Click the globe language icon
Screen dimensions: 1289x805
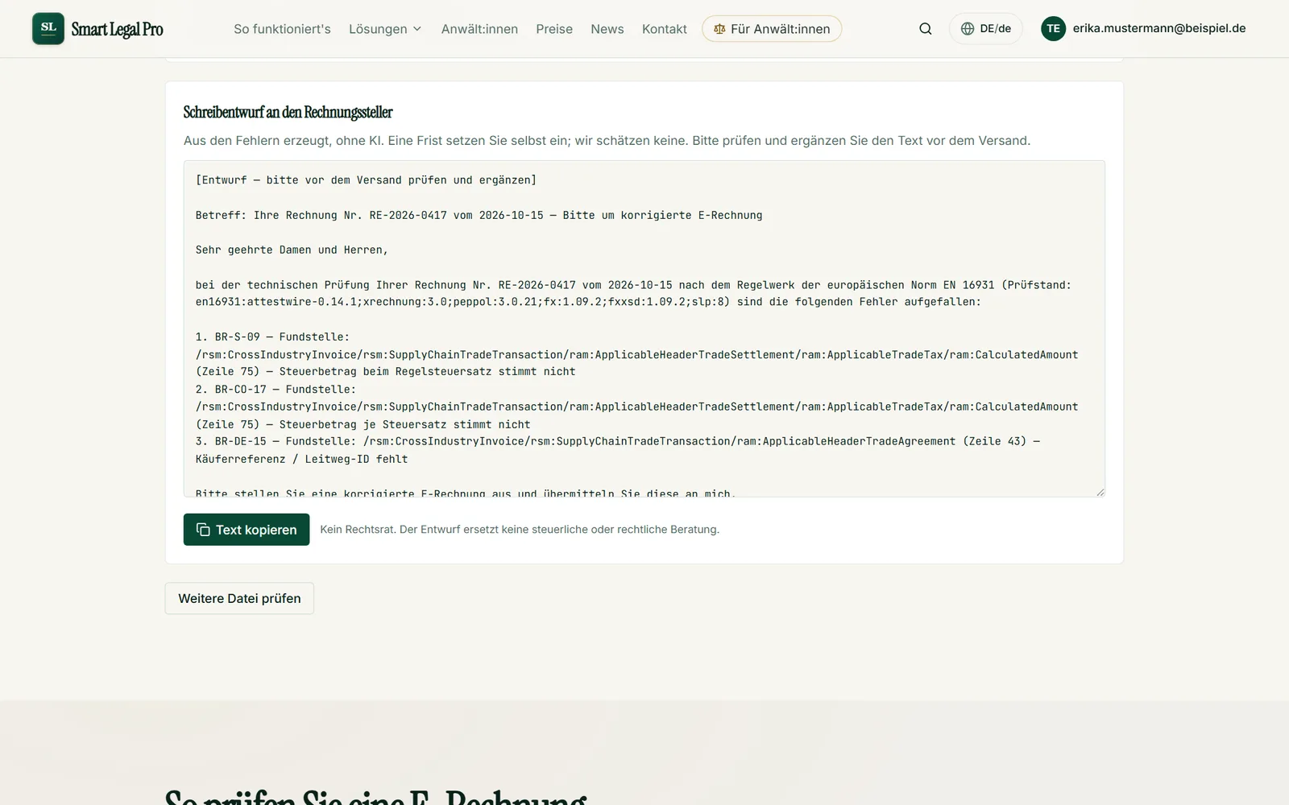click(968, 29)
